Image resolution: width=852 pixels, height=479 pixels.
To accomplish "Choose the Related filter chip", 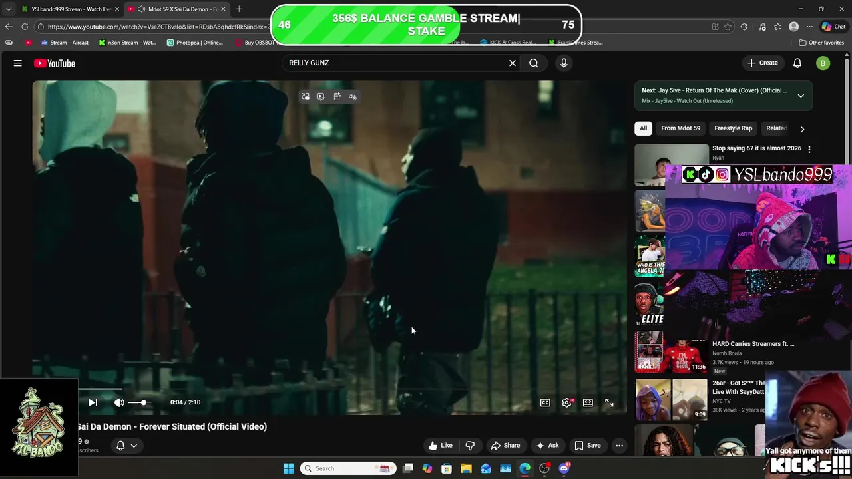I will [x=777, y=128].
